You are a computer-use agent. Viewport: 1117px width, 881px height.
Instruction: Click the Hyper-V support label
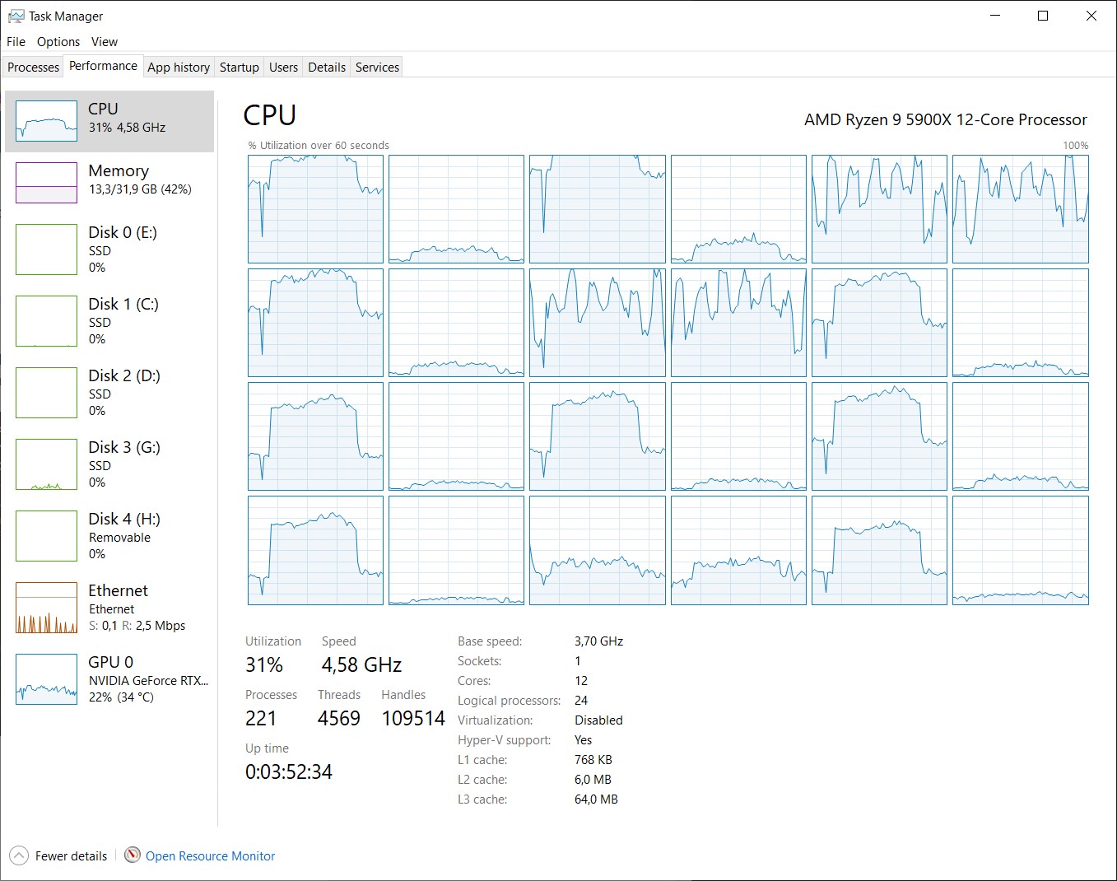pos(505,740)
